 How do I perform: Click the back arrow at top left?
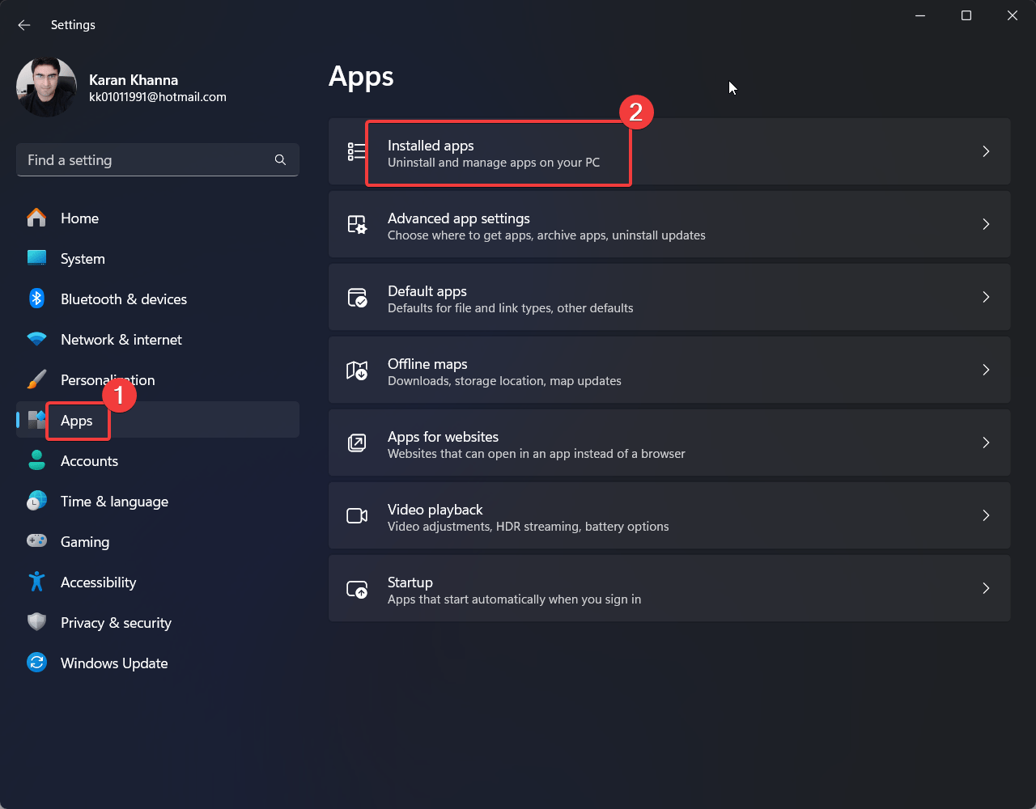tap(23, 24)
